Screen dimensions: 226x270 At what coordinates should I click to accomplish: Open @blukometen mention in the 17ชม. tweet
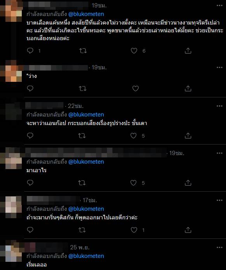86,209
